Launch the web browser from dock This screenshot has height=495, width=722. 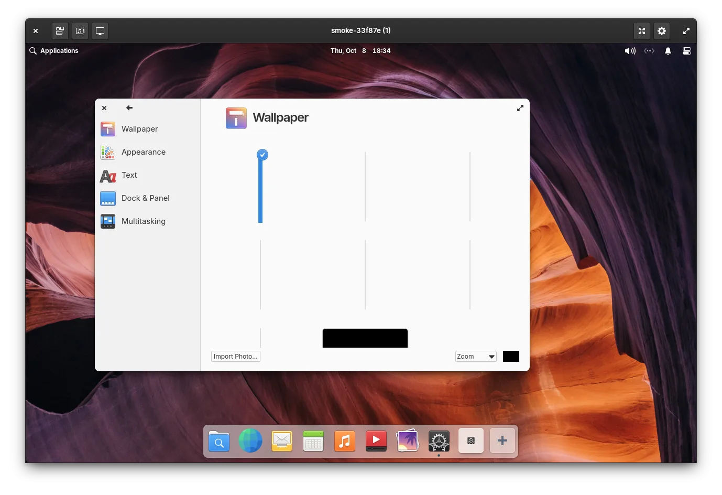pos(250,441)
